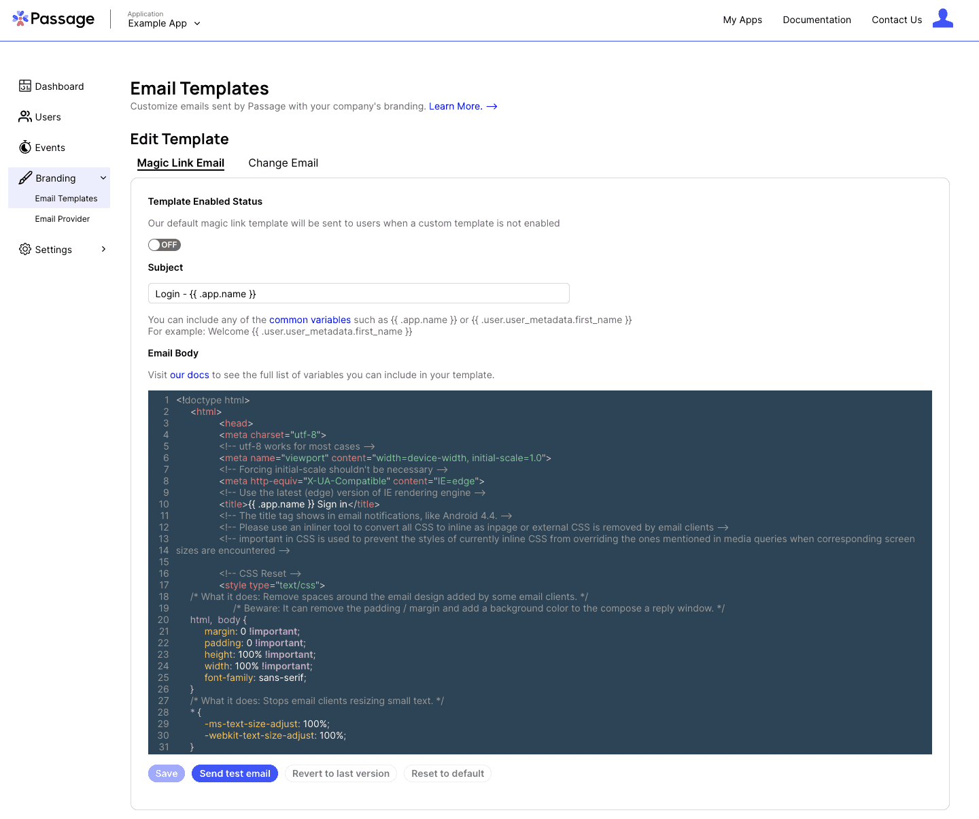Collapse the Branding section chevron
Viewport: 979px width, 819px height.
click(103, 178)
